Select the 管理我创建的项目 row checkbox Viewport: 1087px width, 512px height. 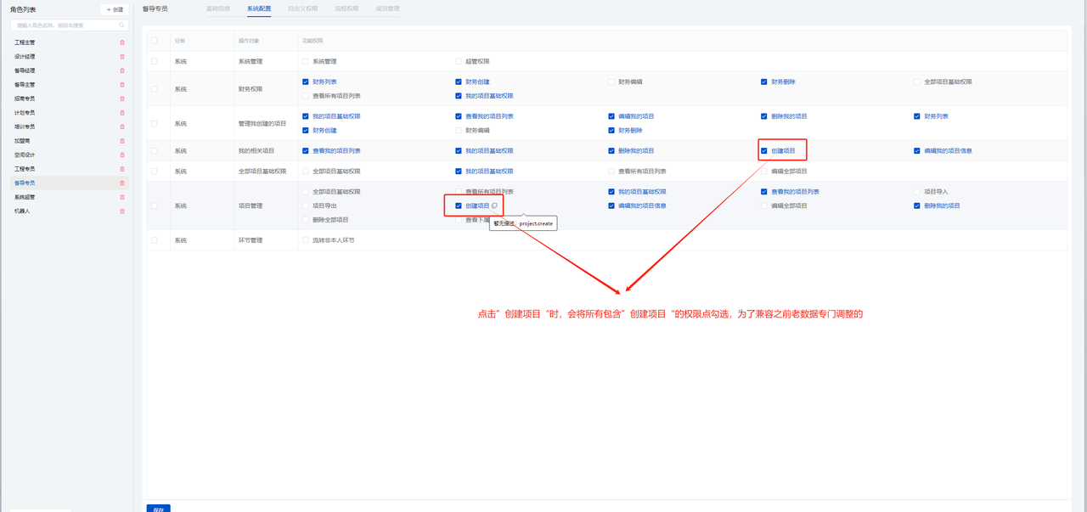click(154, 123)
